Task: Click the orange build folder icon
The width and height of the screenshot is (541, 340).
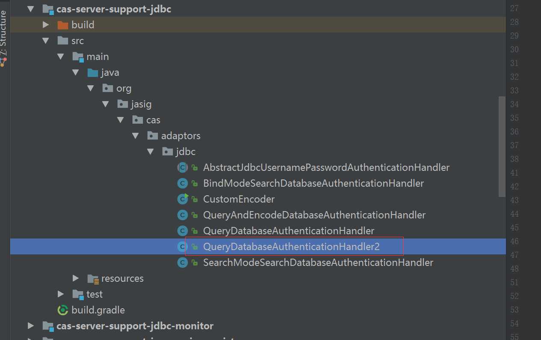Action: (62, 25)
